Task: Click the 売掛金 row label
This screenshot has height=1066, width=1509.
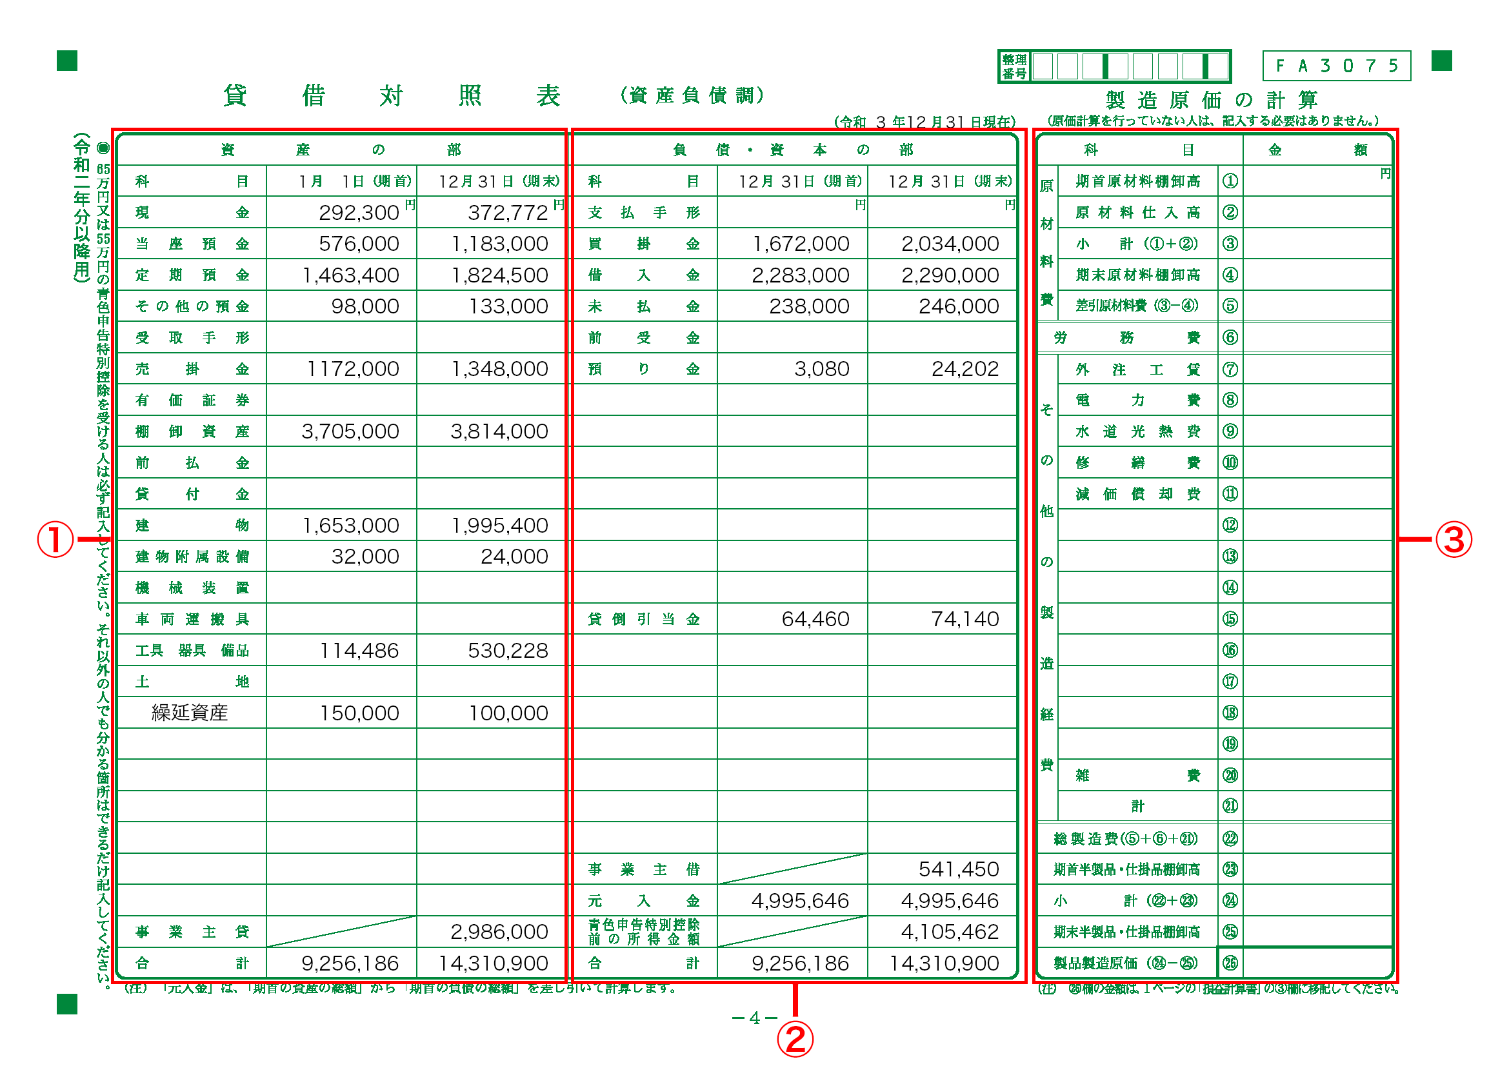Action: [192, 369]
